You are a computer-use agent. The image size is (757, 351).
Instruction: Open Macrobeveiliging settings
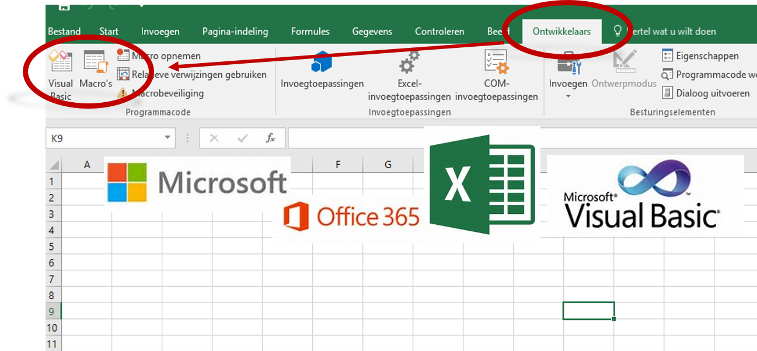point(161,93)
